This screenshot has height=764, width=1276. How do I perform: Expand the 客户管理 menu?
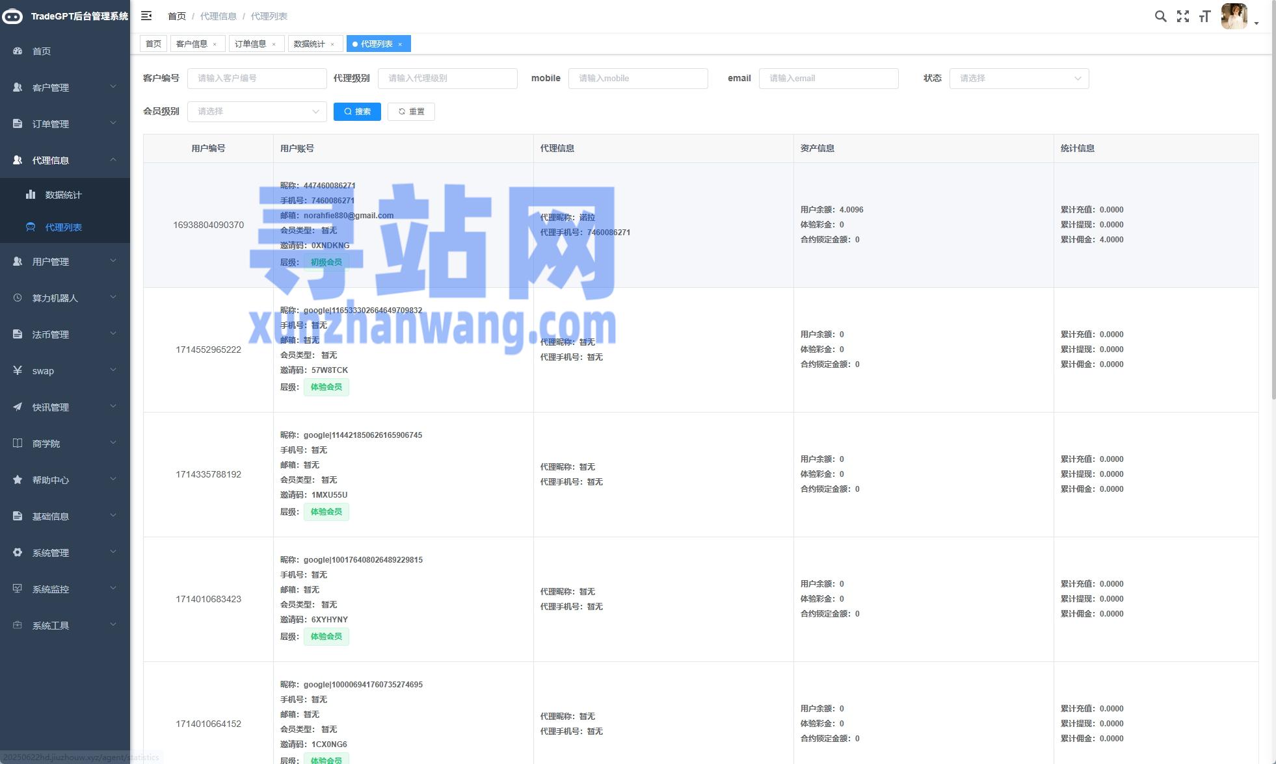(x=113, y=86)
